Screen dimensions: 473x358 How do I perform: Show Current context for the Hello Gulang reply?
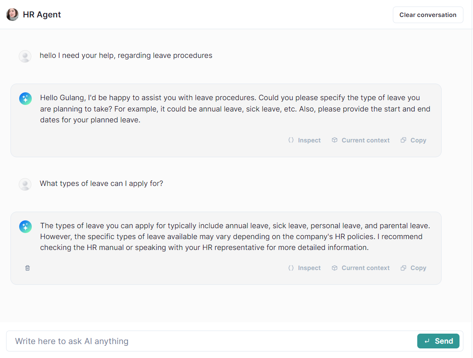(x=361, y=140)
